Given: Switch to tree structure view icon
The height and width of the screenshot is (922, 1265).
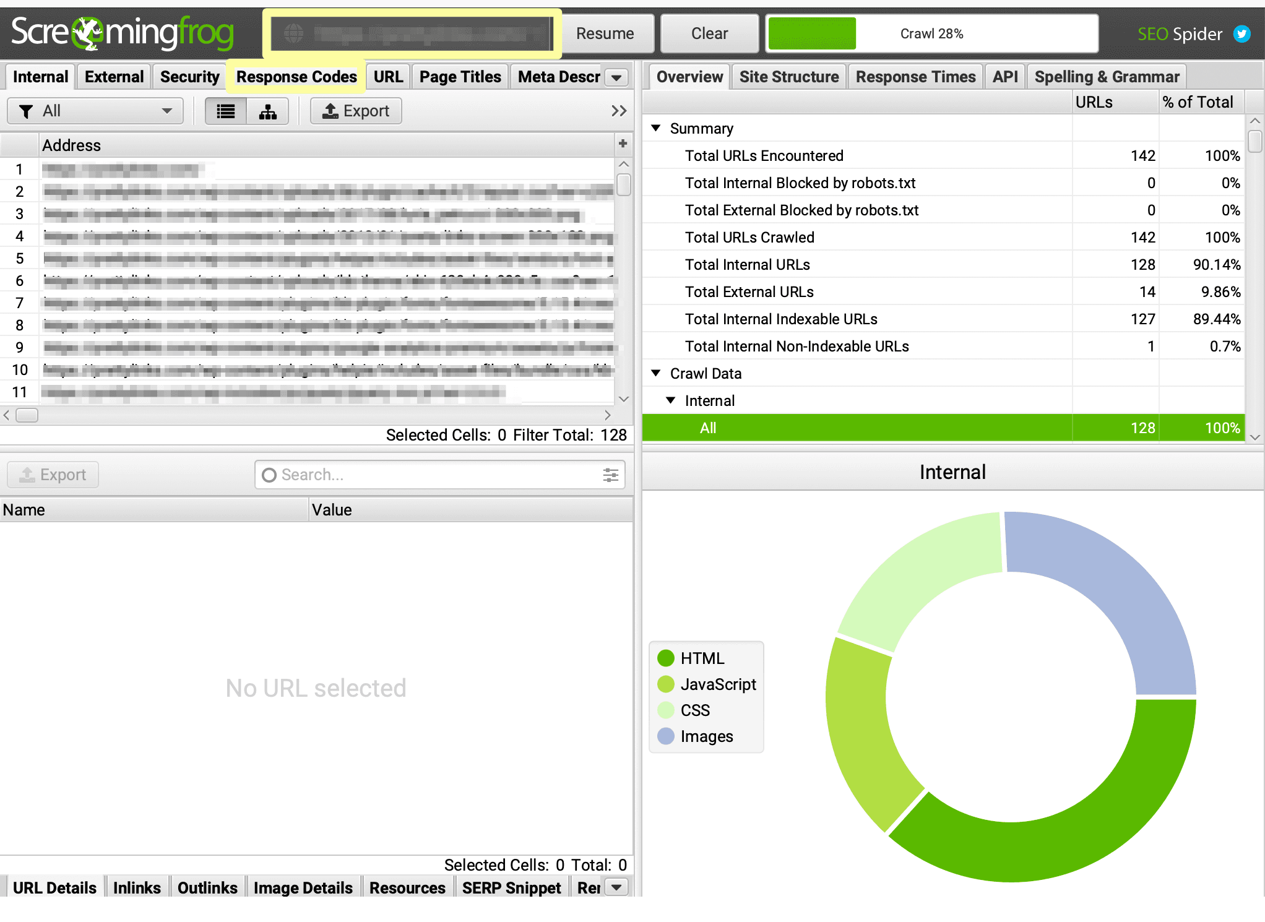Looking at the screenshot, I should pos(267,111).
